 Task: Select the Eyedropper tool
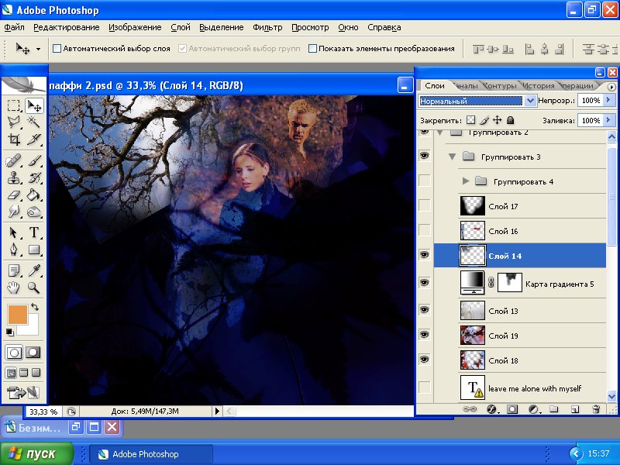click(34, 270)
